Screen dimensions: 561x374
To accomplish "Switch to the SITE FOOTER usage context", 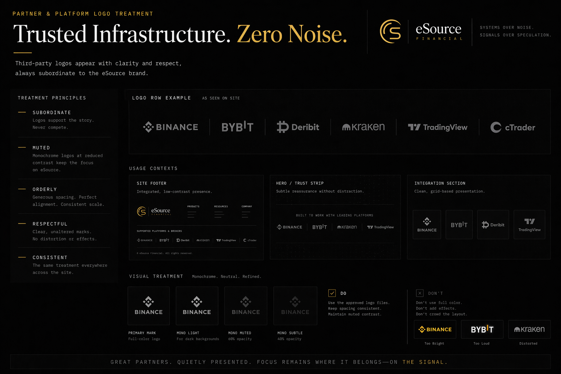I will click(151, 183).
